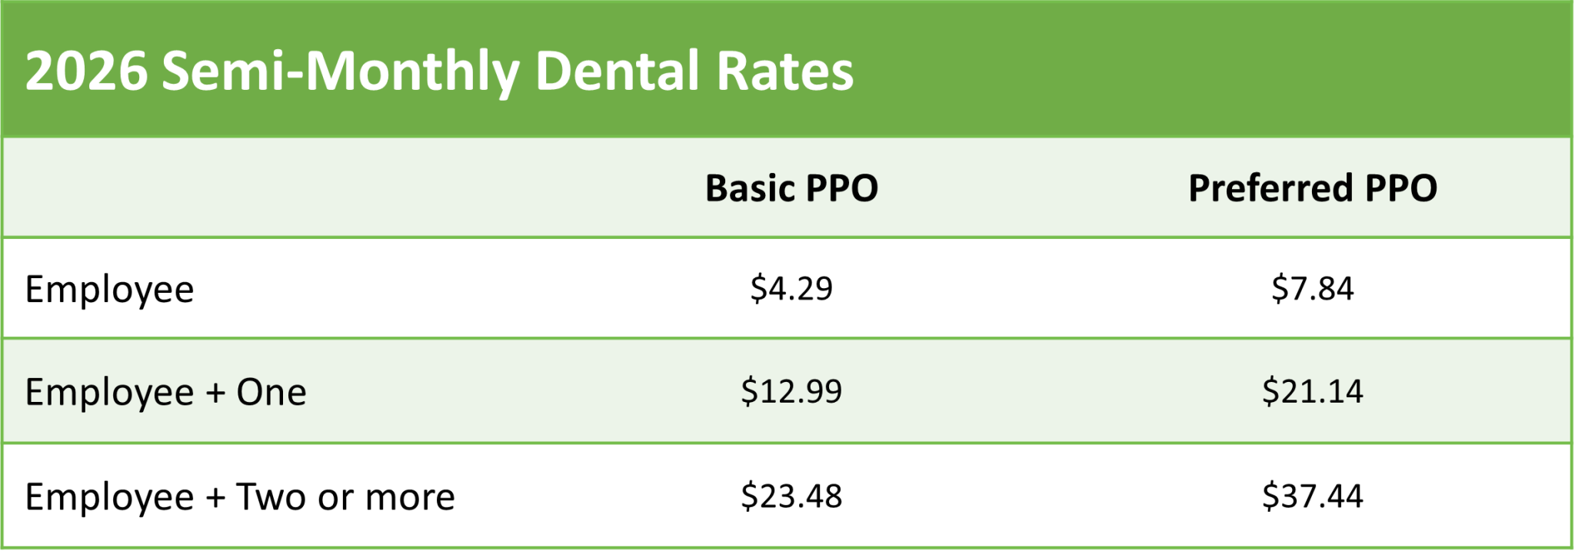The height and width of the screenshot is (551, 1575).
Task: Select the Basic PPO column header
Action: 791,188
